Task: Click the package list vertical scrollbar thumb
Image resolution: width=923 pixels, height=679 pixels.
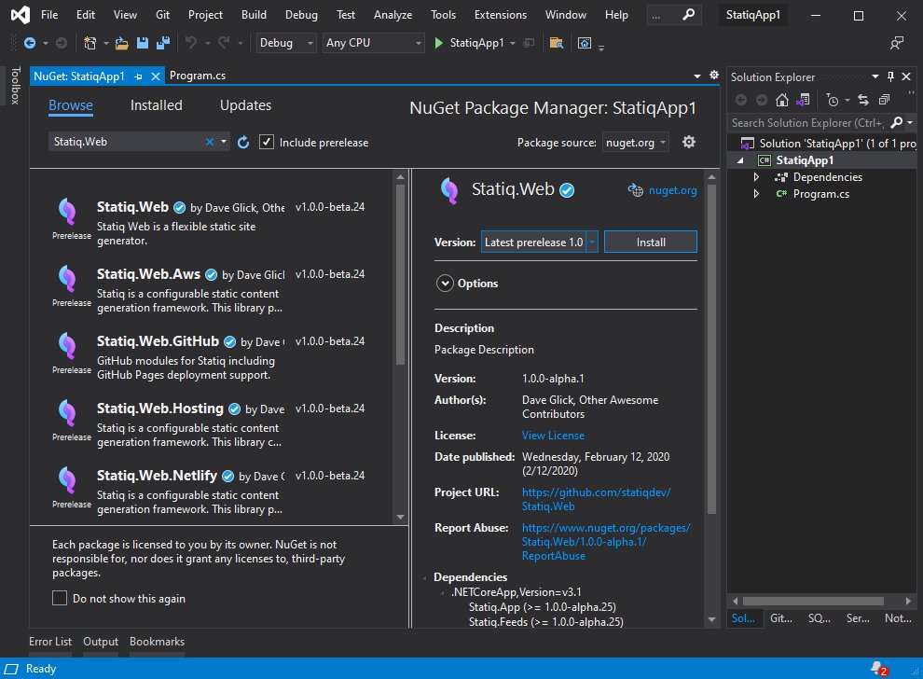Action: 400,274
